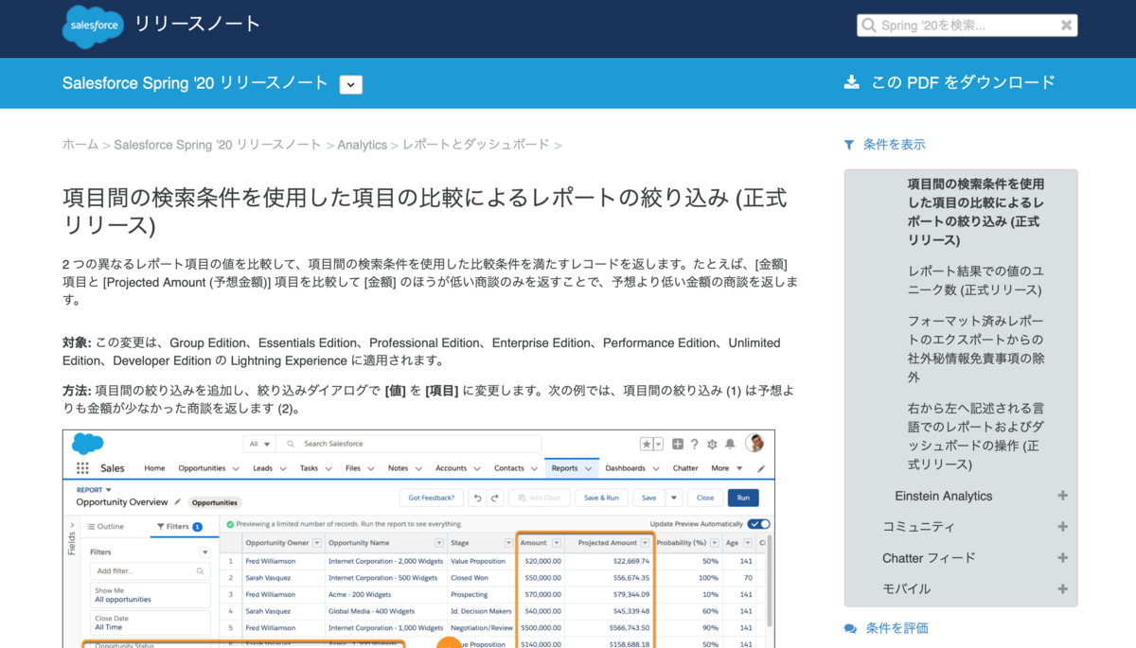Click the 条件を表示 link
This screenshot has width=1136, height=648.
895,145
